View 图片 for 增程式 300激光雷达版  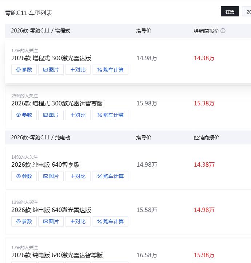51,70
